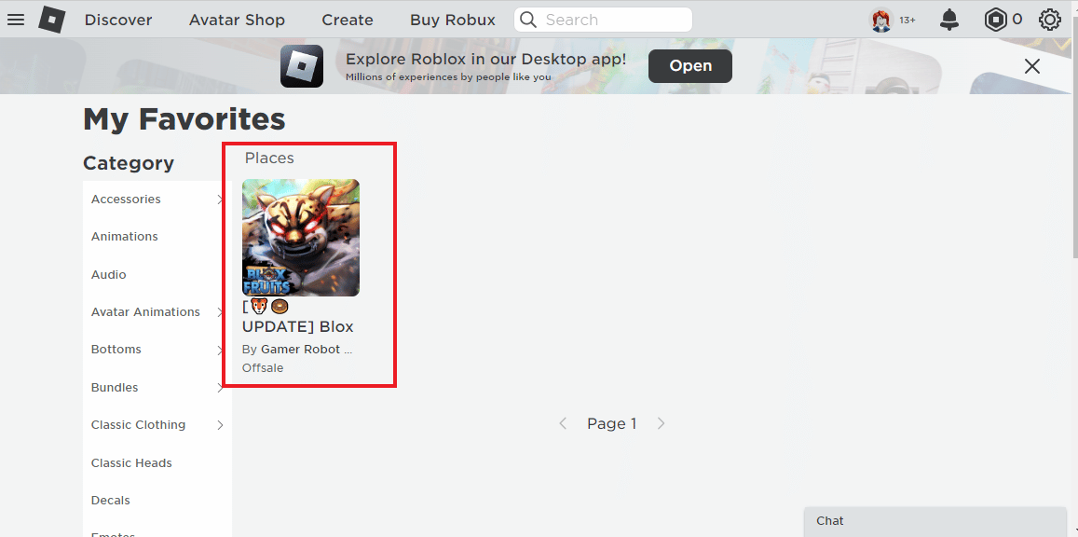The height and width of the screenshot is (537, 1078).
Task: Select the Bottoms category
Action: click(116, 350)
